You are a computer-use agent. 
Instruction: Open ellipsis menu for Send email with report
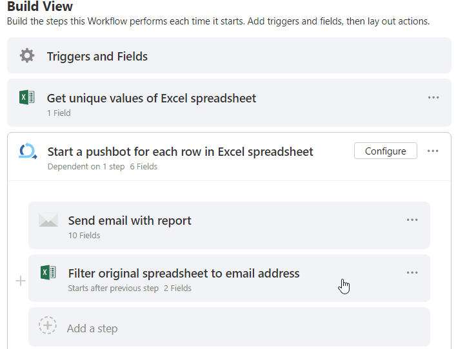click(x=412, y=220)
